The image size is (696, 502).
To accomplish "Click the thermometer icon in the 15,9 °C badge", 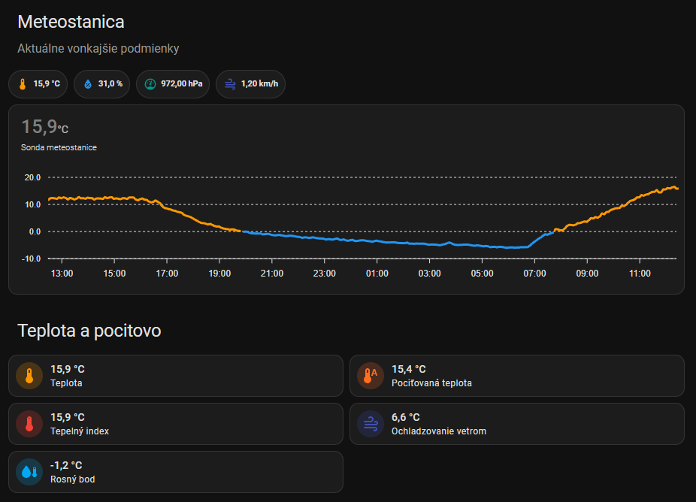I will [22, 84].
